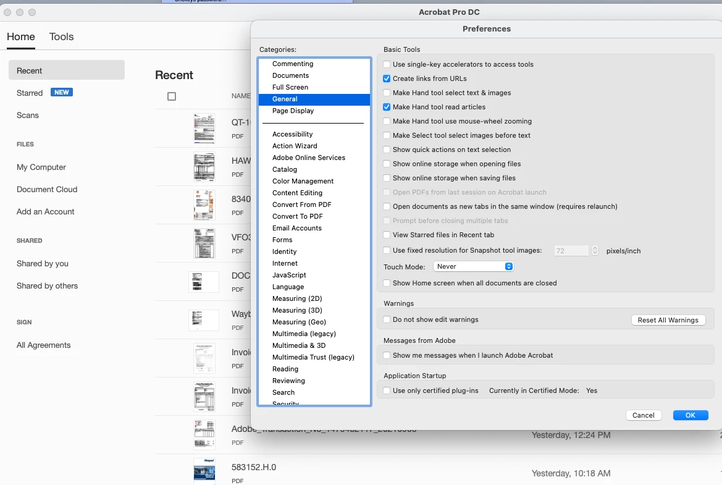Viewport: 722px width, 485px height.
Task: Select Forms category
Action: [314, 240]
